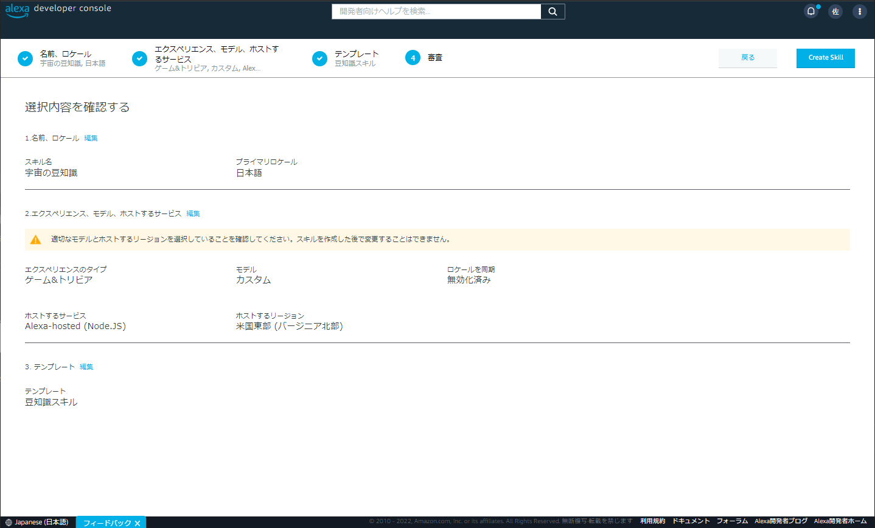The width and height of the screenshot is (875, 528).
Task: Click 編集 next to 名前、ロケール
Action: coord(91,138)
